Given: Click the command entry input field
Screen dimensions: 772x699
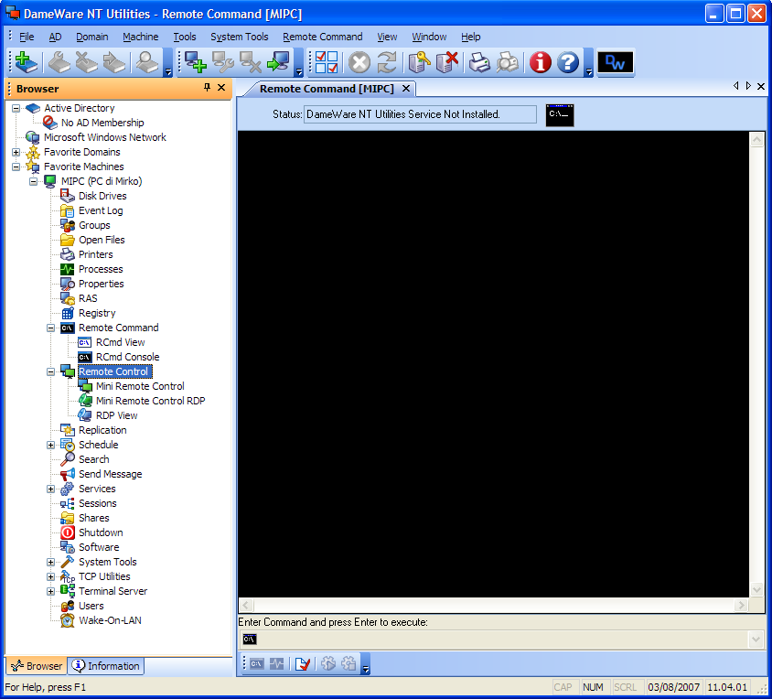Looking at the screenshot, I should point(500,640).
